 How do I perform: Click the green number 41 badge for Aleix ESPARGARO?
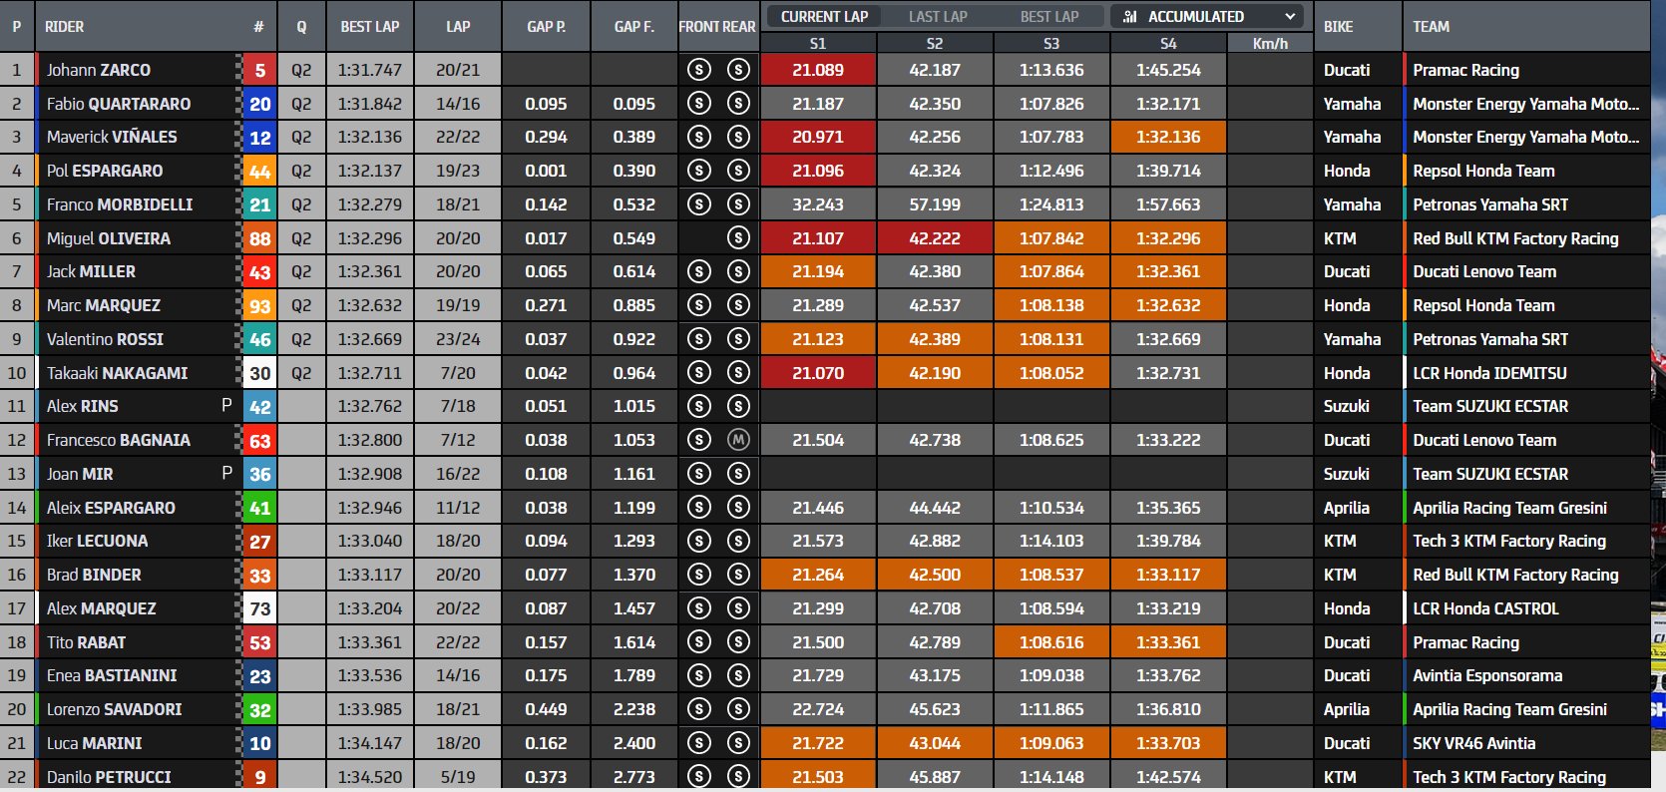coord(260,508)
